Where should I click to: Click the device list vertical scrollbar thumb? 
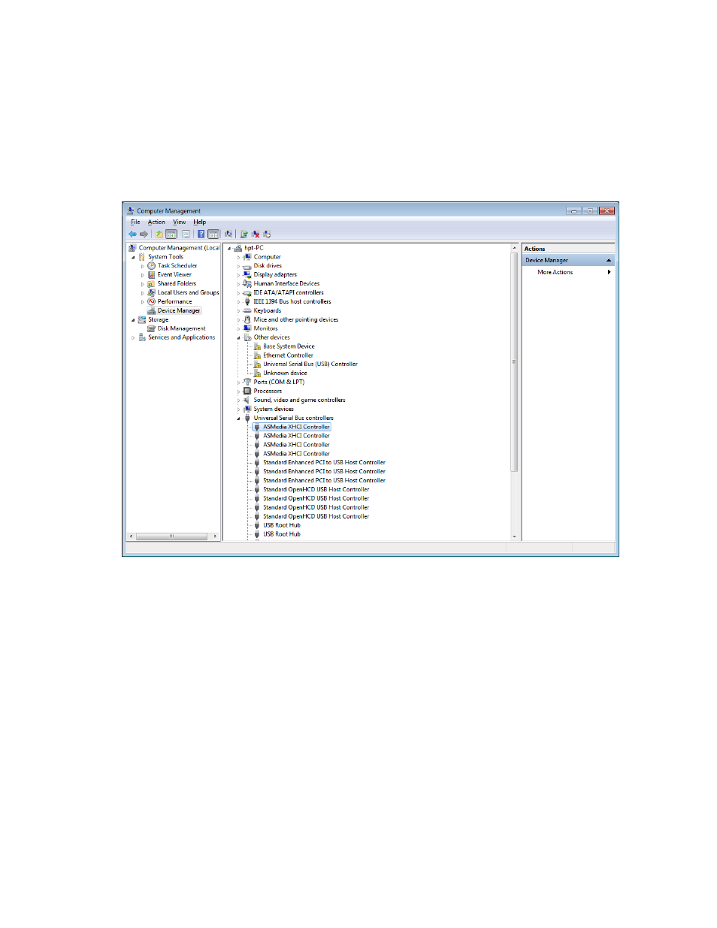coord(515,362)
